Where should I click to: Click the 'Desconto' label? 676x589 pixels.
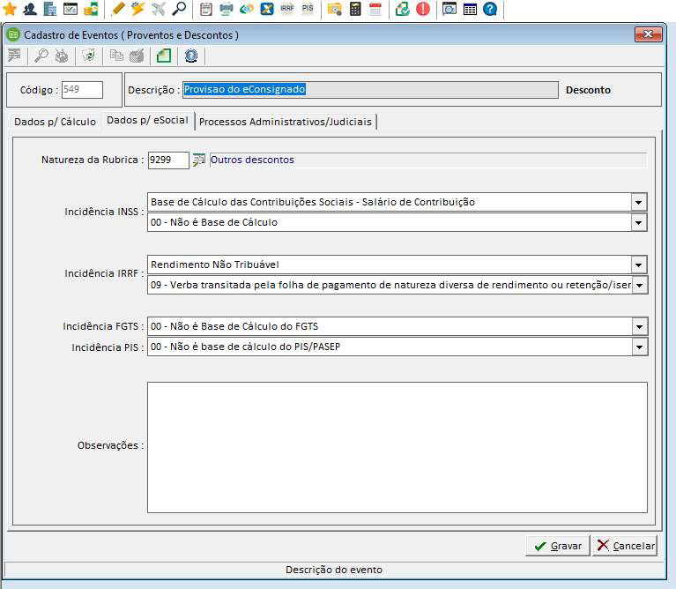[588, 90]
